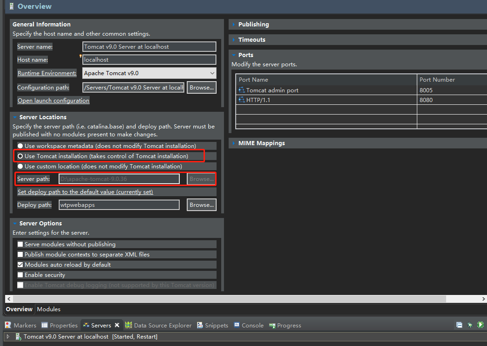Click the Data Source Explorer icon
This screenshot has height=346, width=487.
tap(129, 325)
